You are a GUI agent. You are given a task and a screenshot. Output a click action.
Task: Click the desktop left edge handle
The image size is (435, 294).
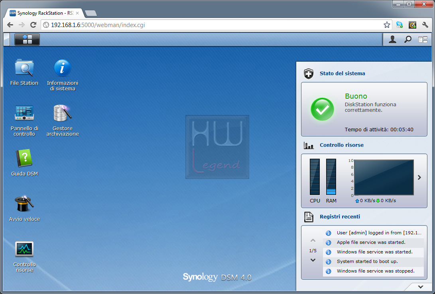[7, 39]
